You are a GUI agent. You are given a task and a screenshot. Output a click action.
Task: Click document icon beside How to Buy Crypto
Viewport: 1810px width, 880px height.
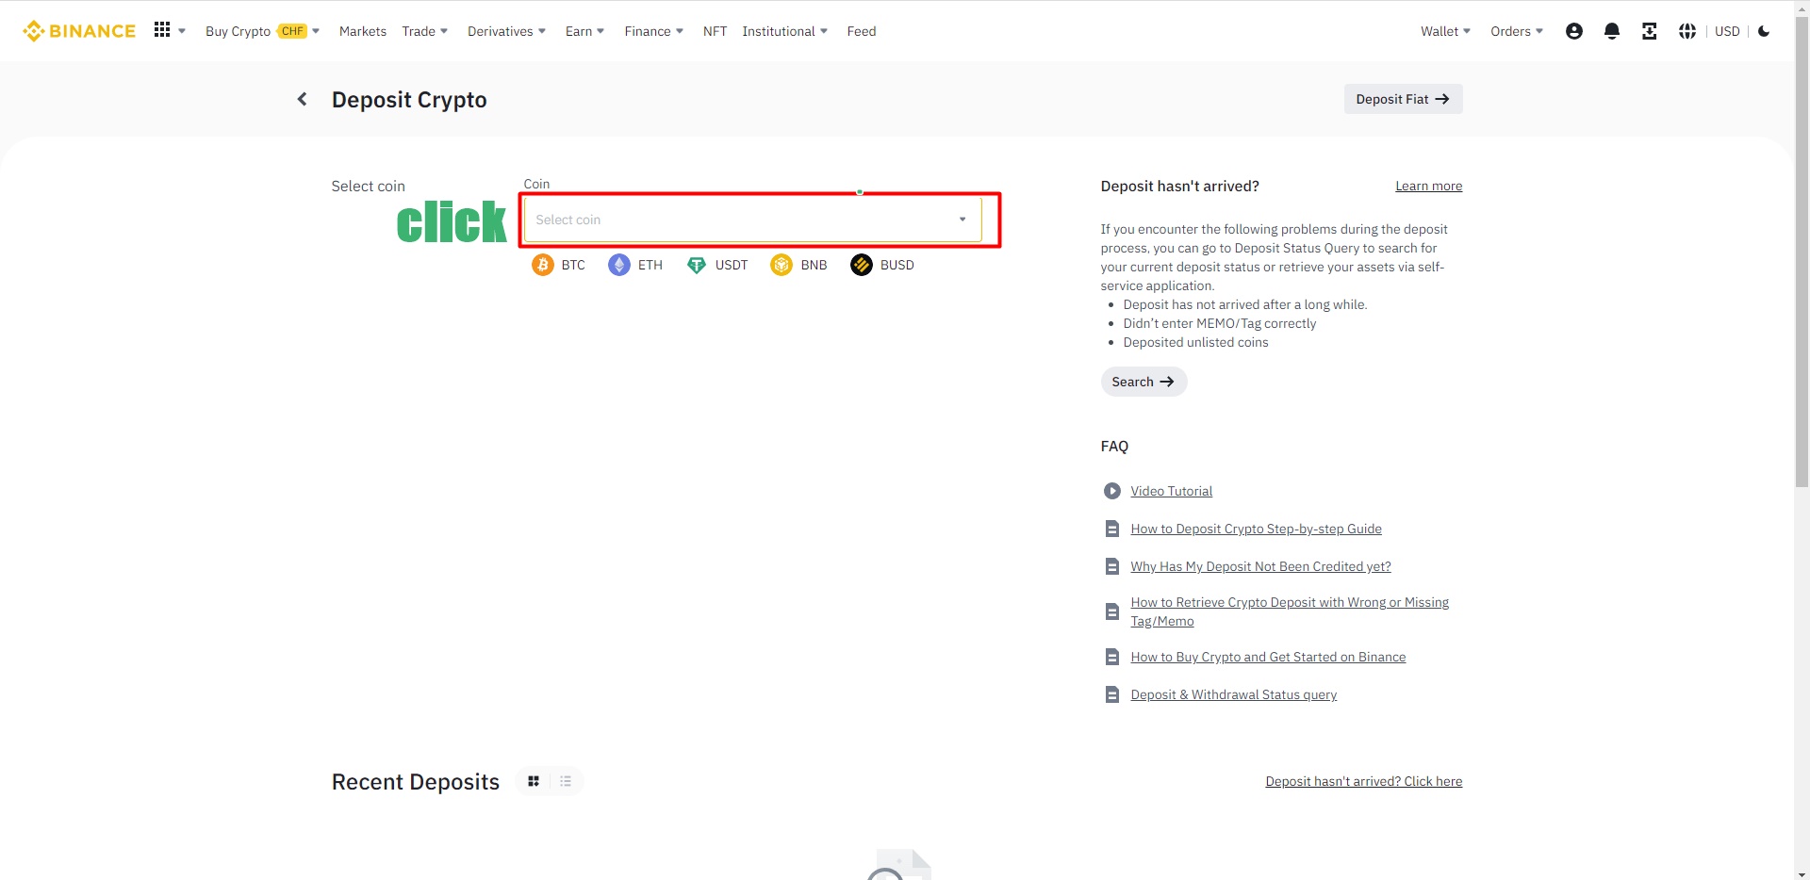1112,657
